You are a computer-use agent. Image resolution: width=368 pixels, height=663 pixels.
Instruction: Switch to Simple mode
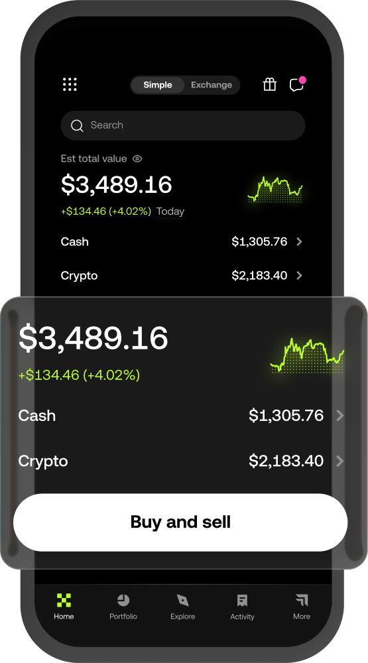point(158,85)
